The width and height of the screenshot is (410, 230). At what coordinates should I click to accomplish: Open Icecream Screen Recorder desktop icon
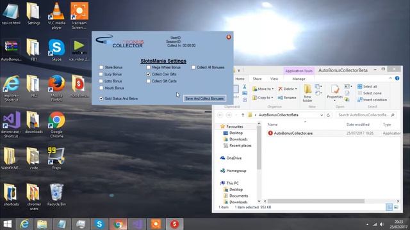pyautogui.click(x=79, y=15)
